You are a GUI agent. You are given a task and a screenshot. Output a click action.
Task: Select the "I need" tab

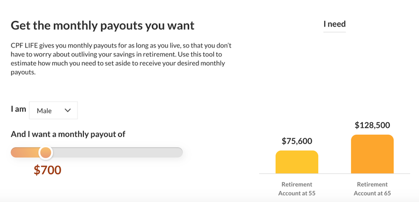(x=335, y=24)
